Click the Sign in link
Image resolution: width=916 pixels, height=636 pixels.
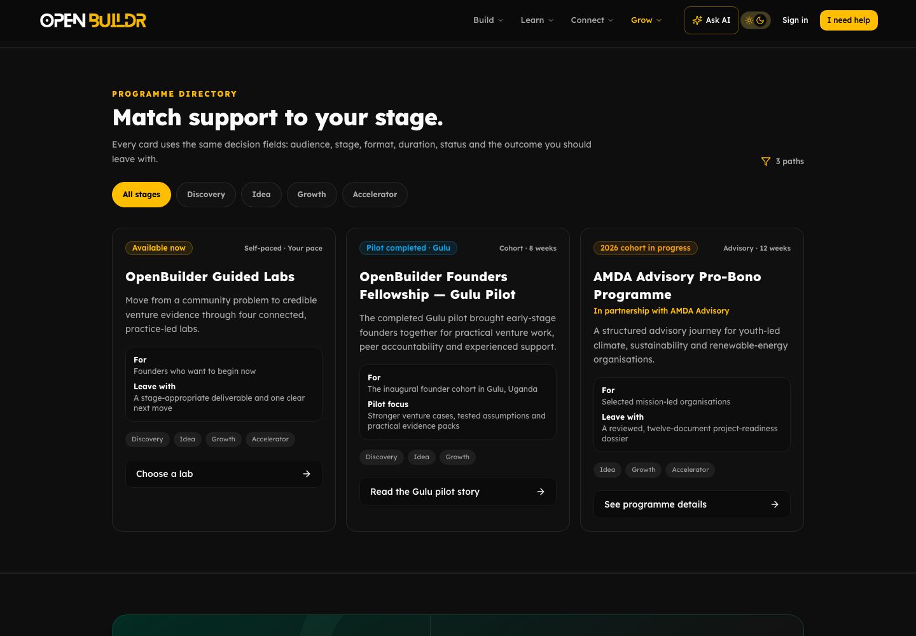tap(795, 20)
